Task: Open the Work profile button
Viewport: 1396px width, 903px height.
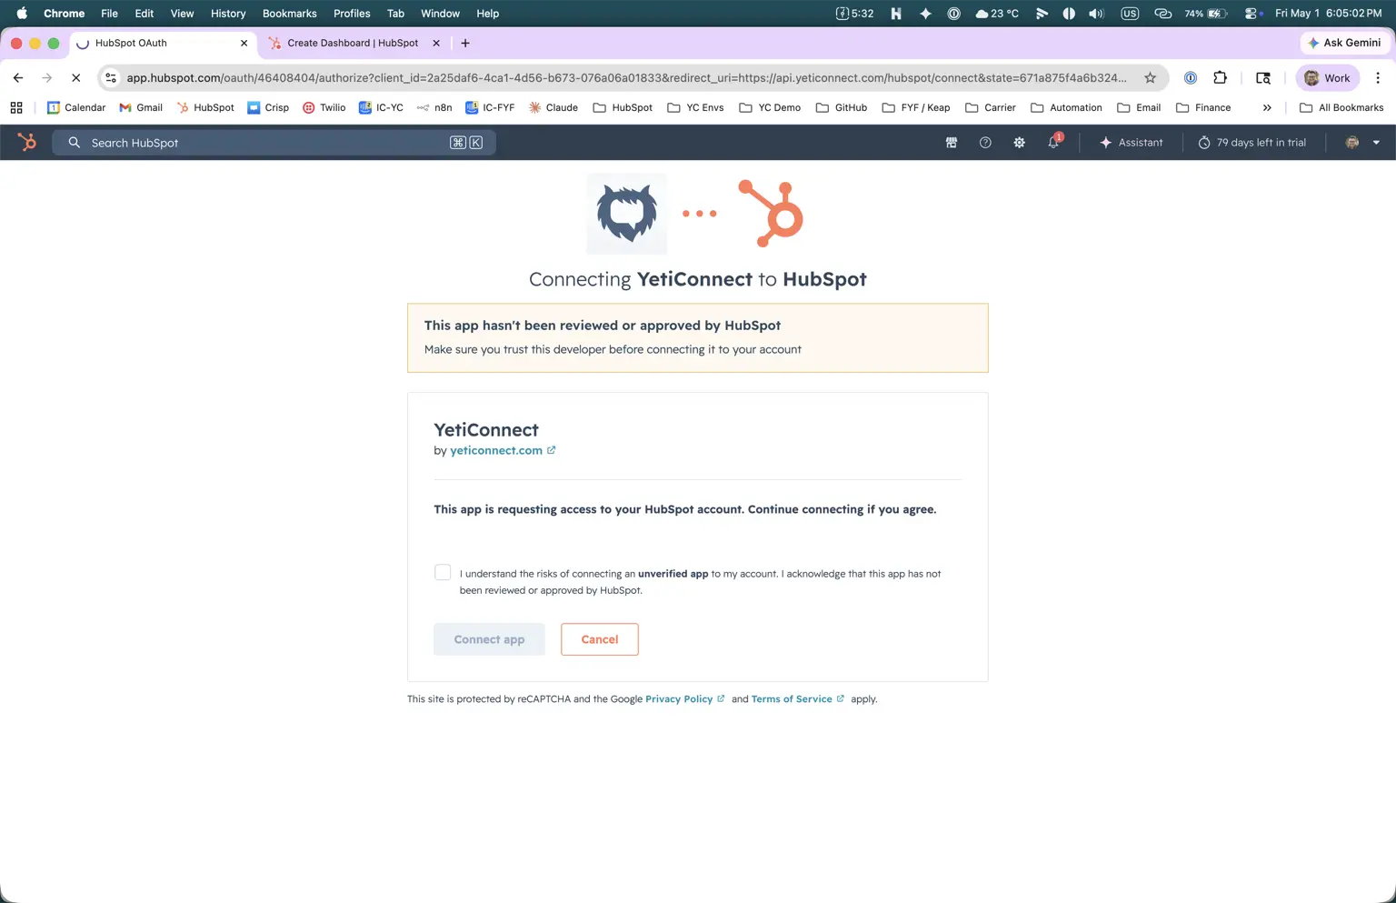Action: coord(1328,78)
